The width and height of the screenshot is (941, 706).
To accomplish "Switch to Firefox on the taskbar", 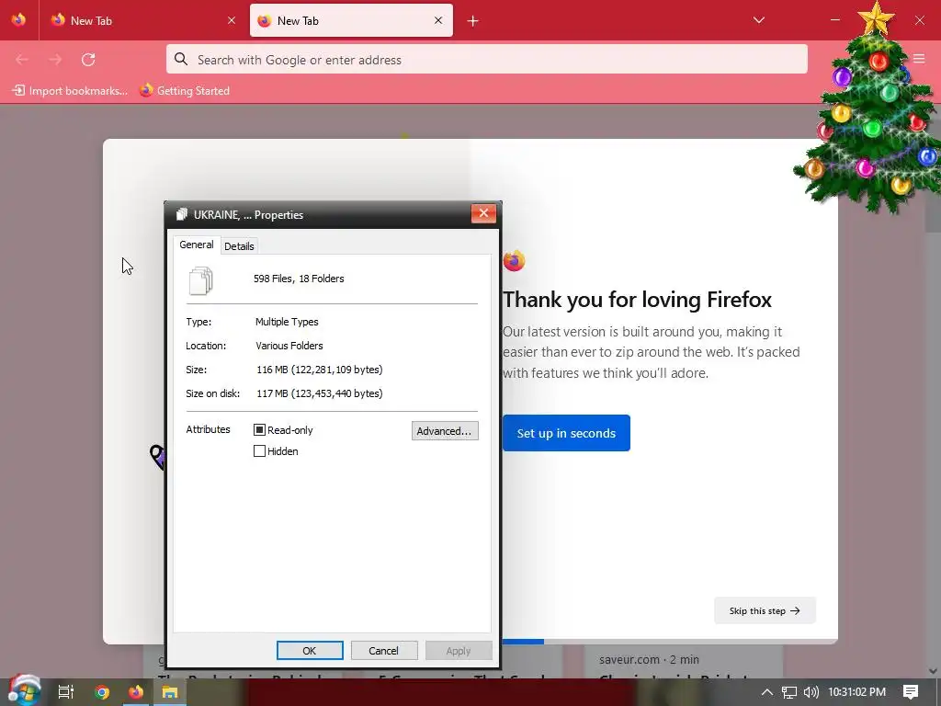I will pos(136,692).
